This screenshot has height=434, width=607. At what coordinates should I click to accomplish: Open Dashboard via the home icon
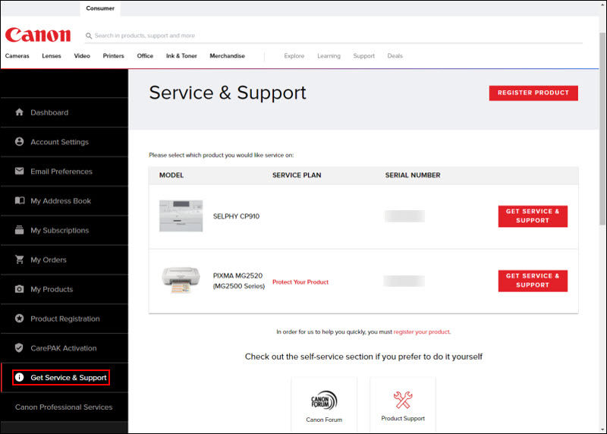pos(20,112)
